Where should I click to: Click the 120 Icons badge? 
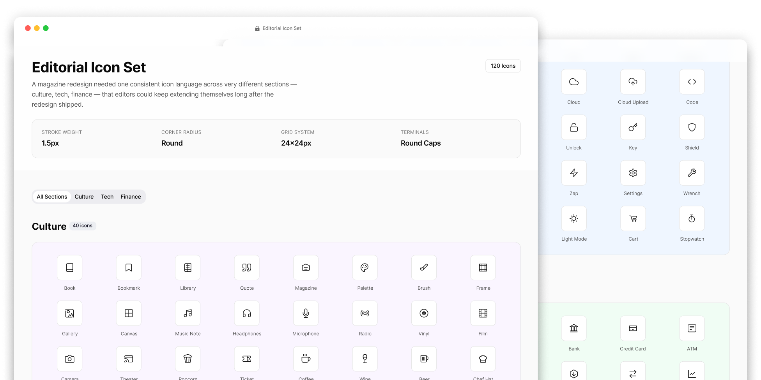pyautogui.click(x=503, y=66)
